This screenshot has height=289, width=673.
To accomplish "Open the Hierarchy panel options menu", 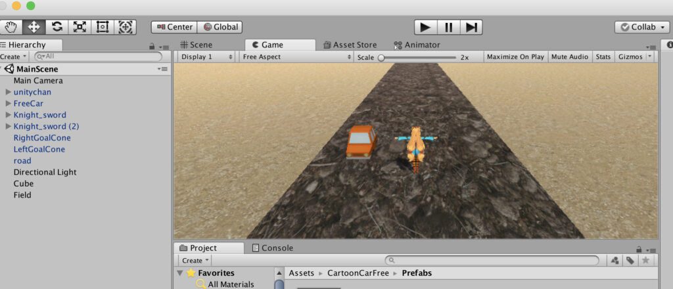I will [164, 47].
